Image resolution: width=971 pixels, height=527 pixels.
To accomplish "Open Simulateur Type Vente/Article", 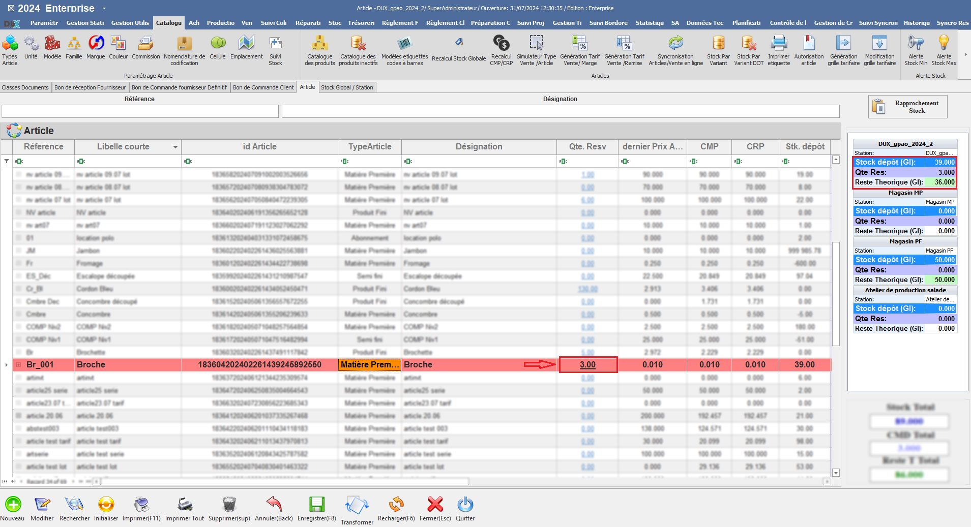I will (537, 50).
